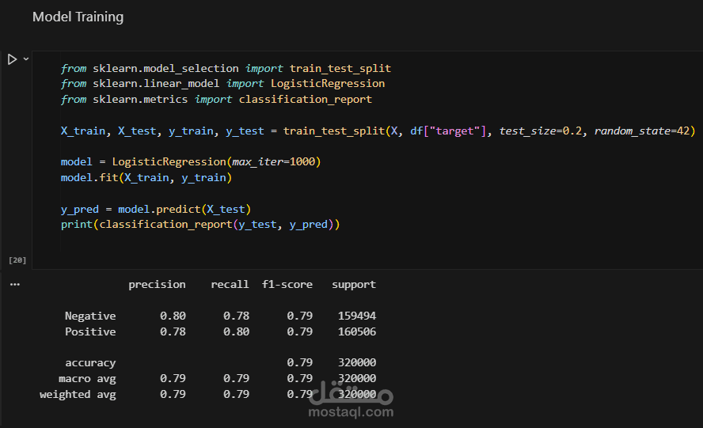This screenshot has width=703, height=428.
Task: Click the mostaql.com watermark link
Action: point(352,411)
